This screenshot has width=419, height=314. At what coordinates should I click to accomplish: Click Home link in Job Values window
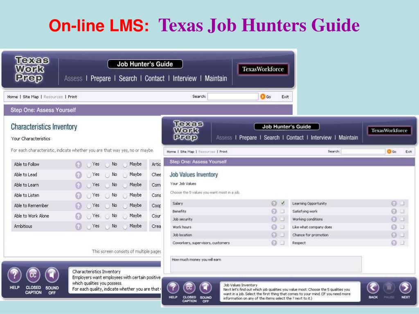pyautogui.click(x=171, y=152)
